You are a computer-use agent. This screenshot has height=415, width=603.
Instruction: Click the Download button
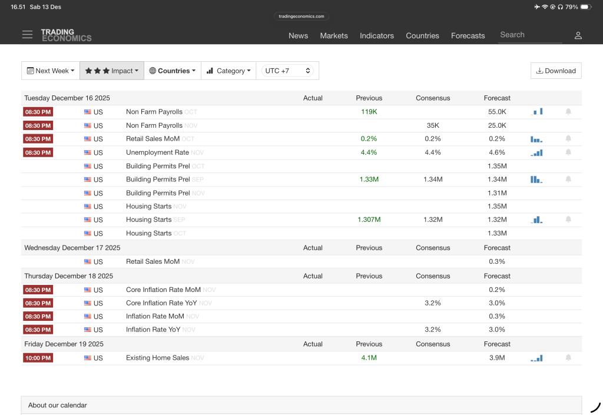tap(556, 71)
